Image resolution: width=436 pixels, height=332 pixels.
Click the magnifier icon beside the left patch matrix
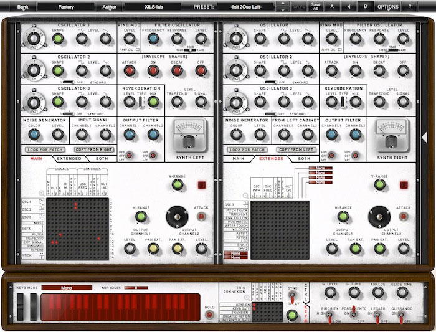point(42,193)
